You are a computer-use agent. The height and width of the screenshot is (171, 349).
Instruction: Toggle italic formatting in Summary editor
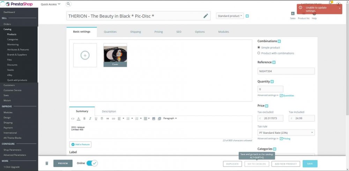tap(90, 119)
